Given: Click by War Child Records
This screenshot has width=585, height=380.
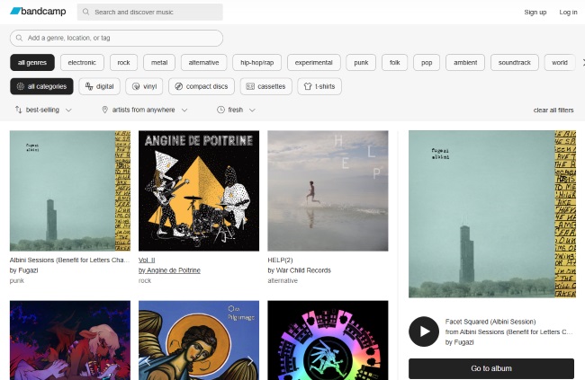Looking at the screenshot, I should click(x=299, y=270).
